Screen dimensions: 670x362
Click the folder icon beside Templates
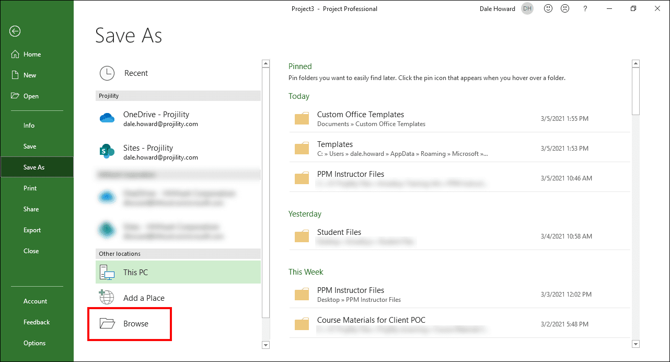click(302, 149)
